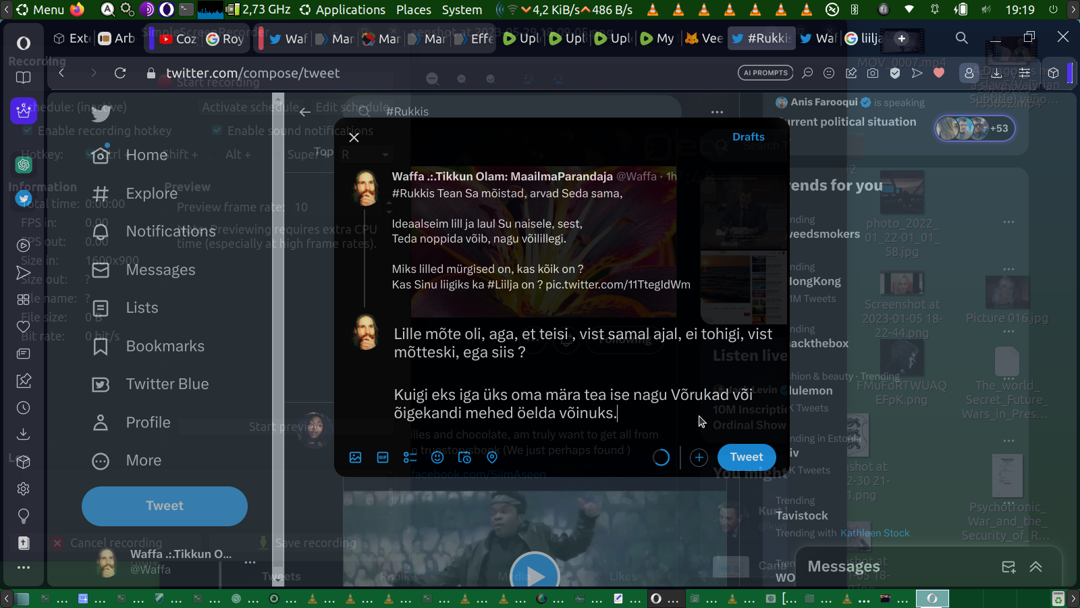Image resolution: width=1080 pixels, height=608 pixels.
Task: Schedule the tweet with calendar-clock icon
Action: click(464, 457)
